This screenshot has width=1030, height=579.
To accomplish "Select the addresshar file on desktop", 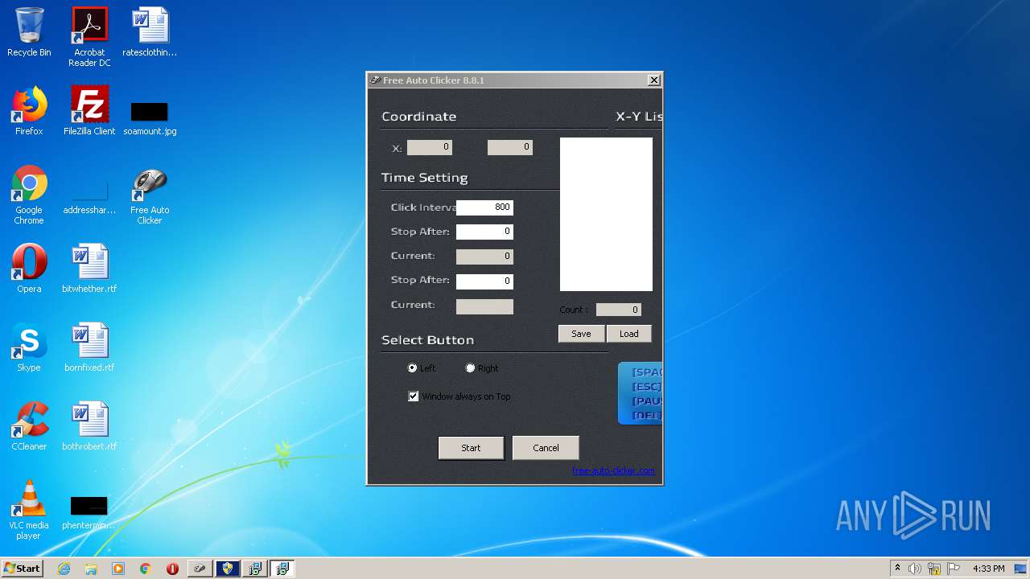I will pos(89,198).
